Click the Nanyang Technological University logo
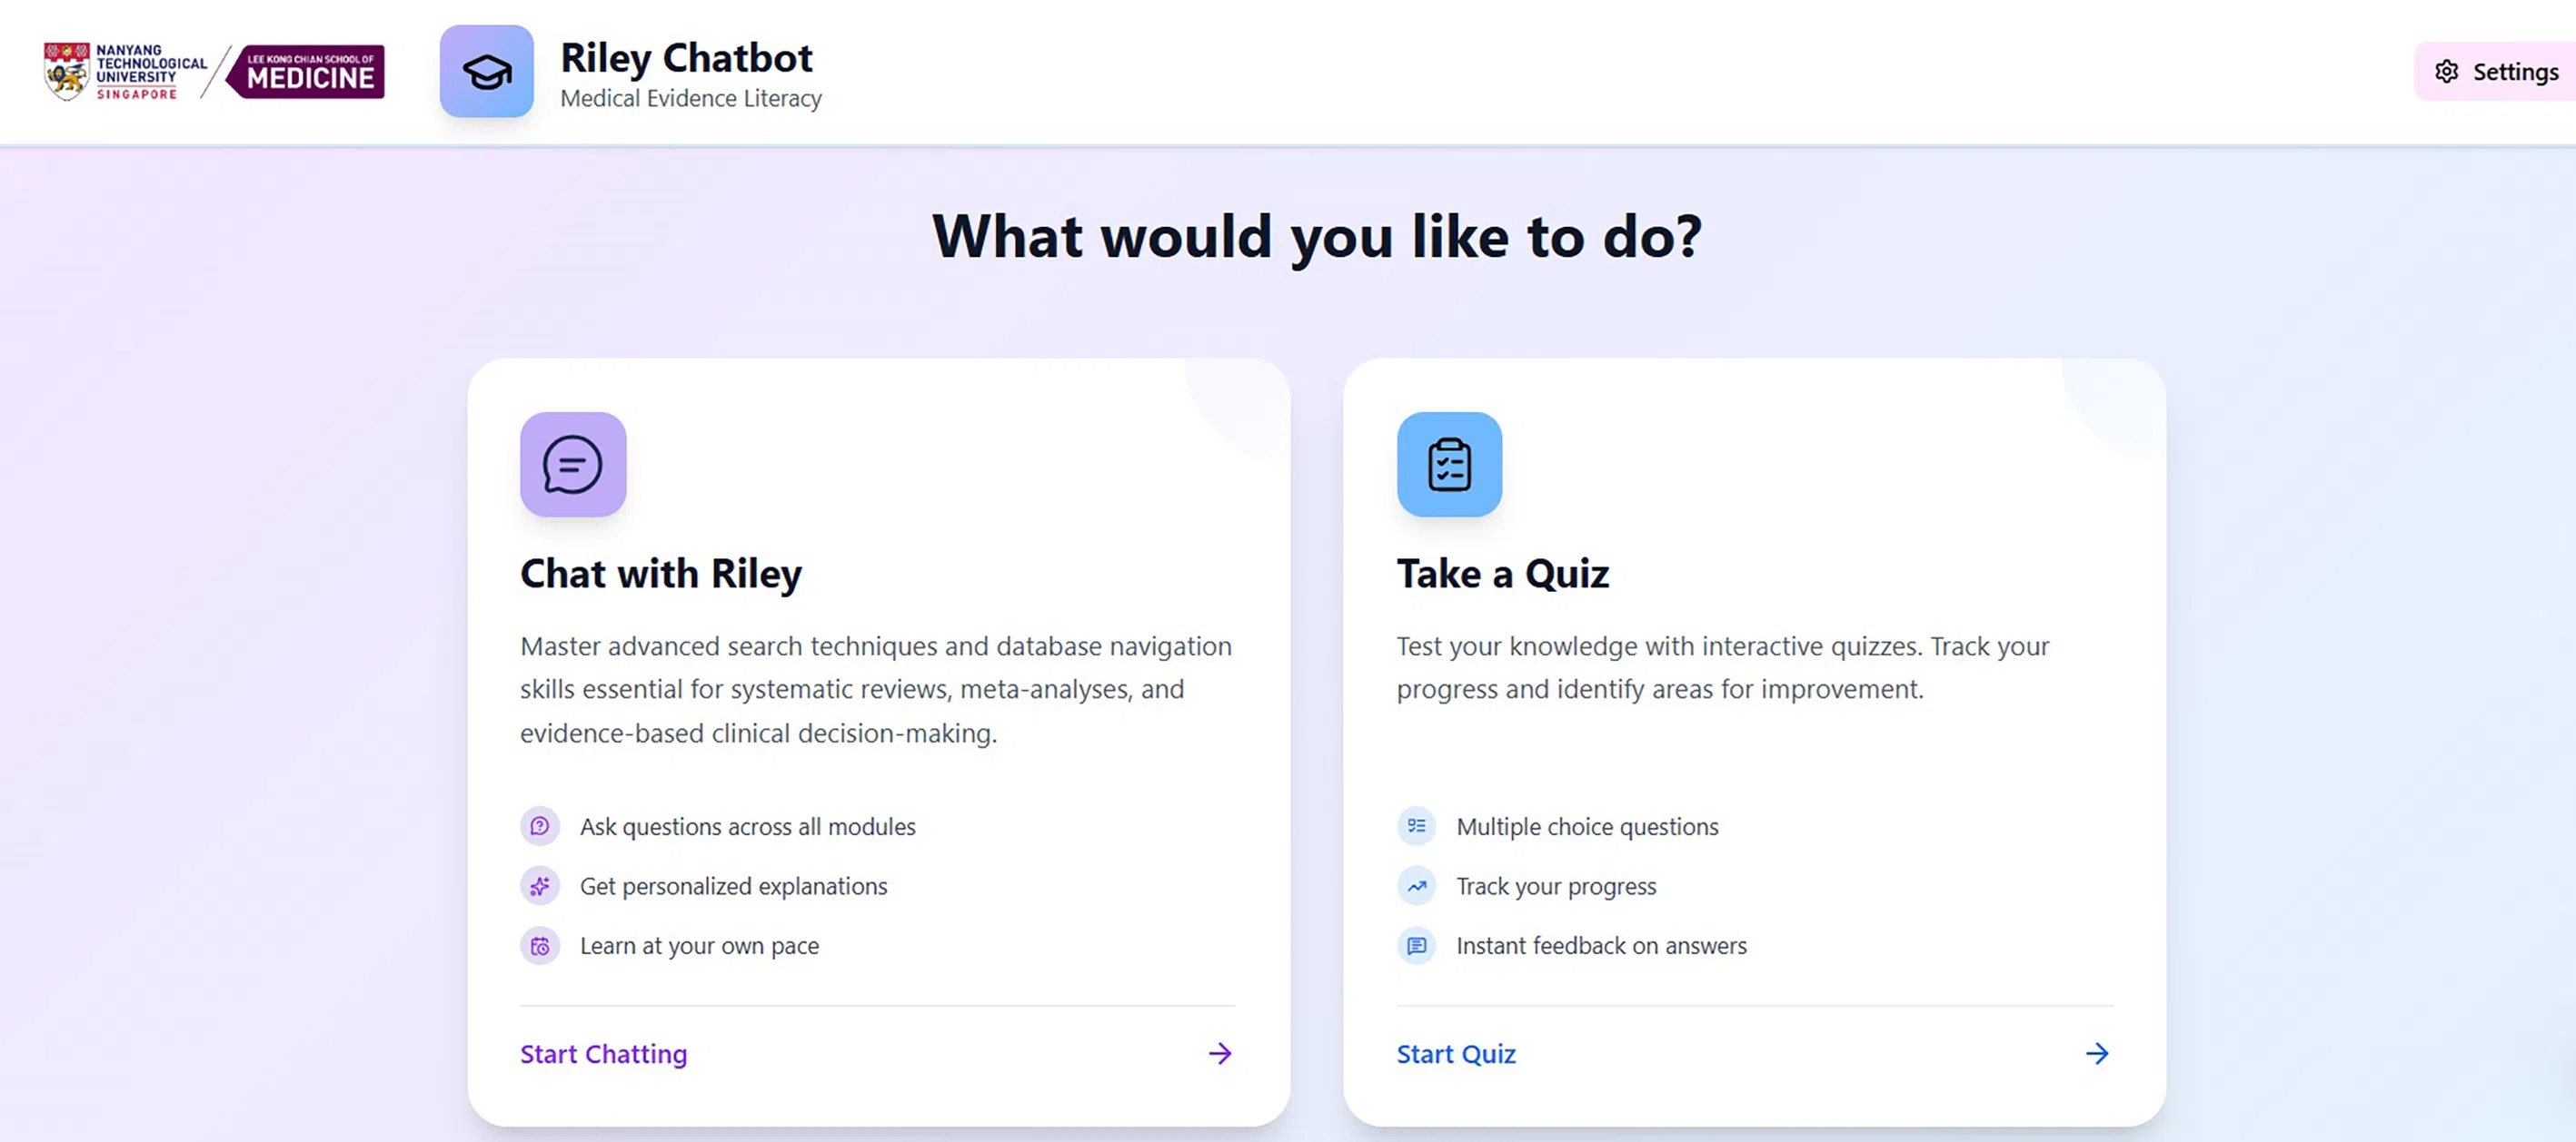The width and height of the screenshot is (2576, 1142). click(124, 72)
